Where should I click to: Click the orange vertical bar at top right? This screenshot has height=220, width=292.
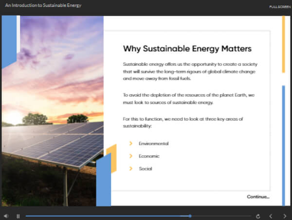(283, 44)
